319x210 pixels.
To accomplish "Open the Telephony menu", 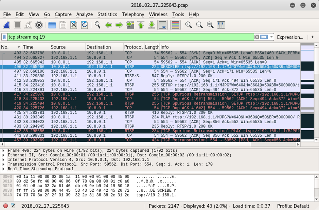I will tap(133, 14).
